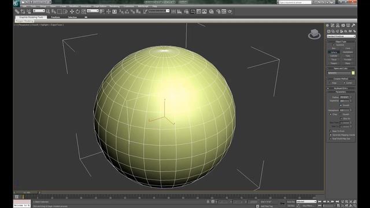Enable the AutoGrid checkbox
Screen dimensions: 370x208
(334, 45)
